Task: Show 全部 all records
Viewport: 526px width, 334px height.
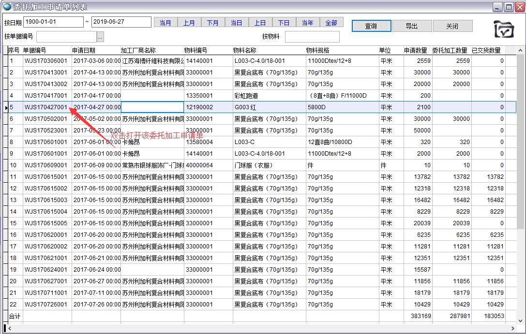Action: (331, 23)
